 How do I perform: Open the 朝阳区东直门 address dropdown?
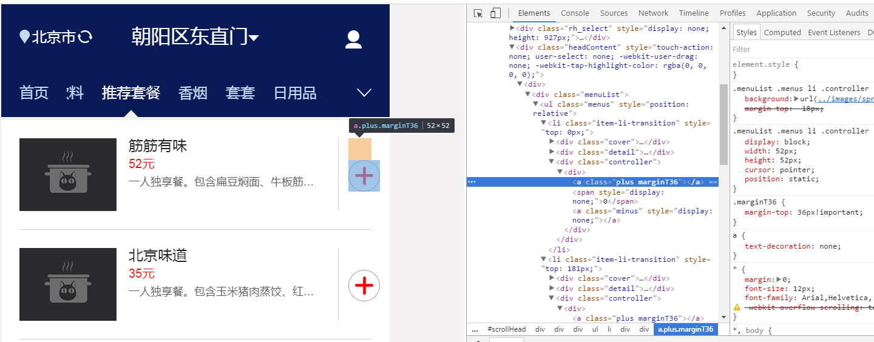pos(195,37)
